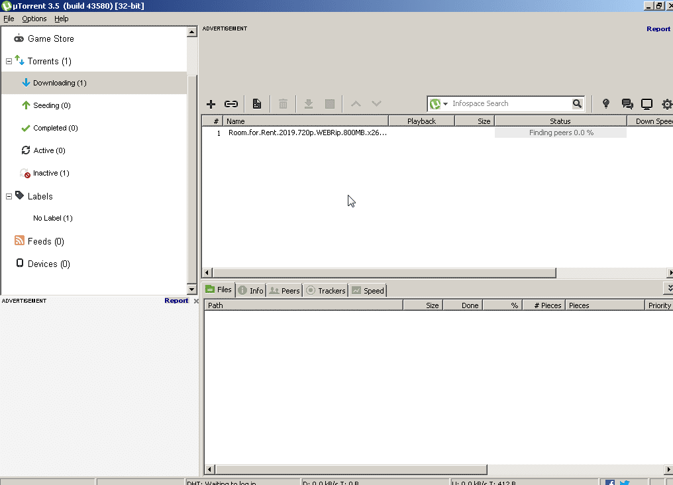The image size is (673, 485).
Task: Sort torrents by Playback column
Action: 421,121
